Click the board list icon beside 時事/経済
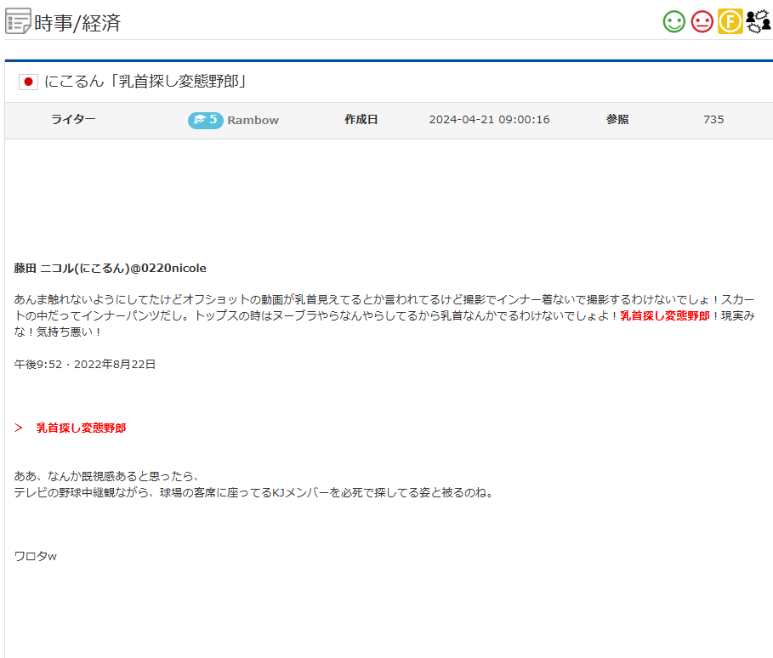773x658 pixels. click(x=18, y=21)
